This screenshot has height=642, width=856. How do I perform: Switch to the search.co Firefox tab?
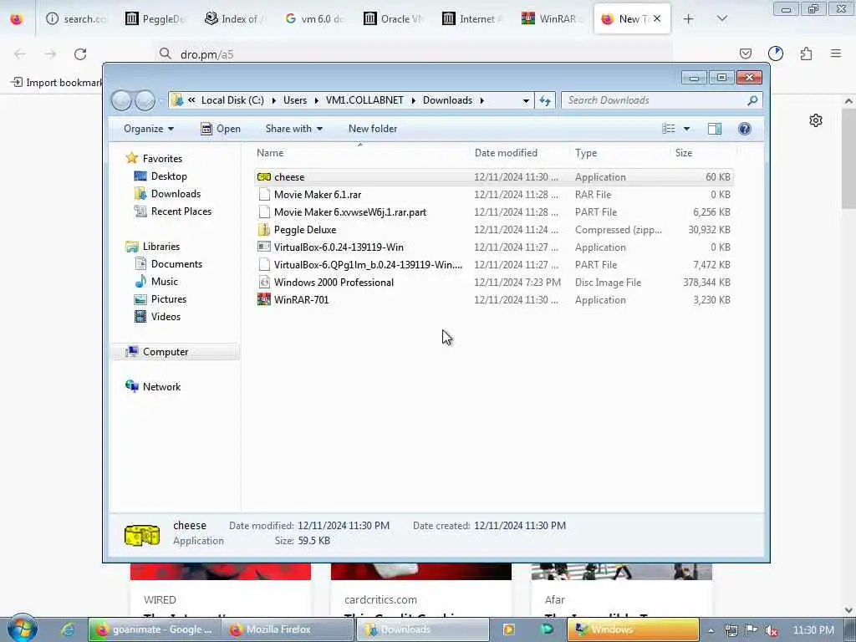tap(76, 19)
